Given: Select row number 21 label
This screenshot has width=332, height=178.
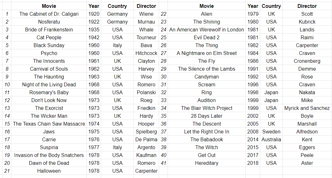Looking at the screenshot, I should (7, 171).
